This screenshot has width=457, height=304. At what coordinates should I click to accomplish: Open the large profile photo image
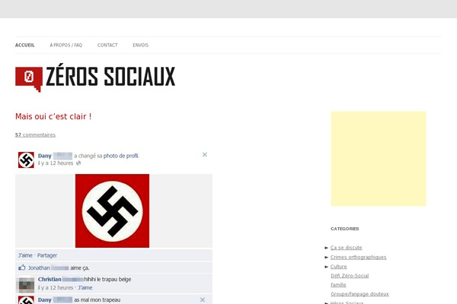click(x=112, y=211)
